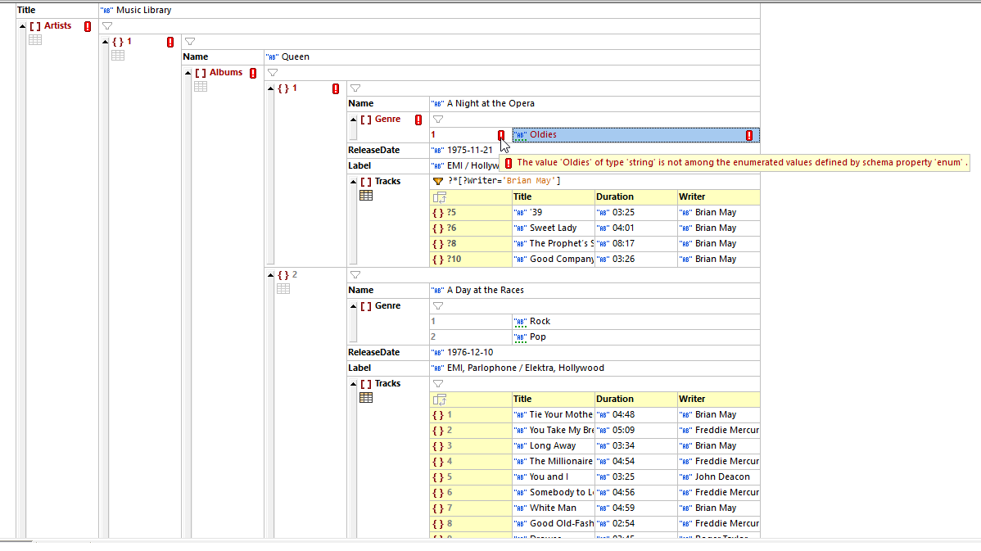
Task: Select track row ?10 header
Action: point(471,260)
